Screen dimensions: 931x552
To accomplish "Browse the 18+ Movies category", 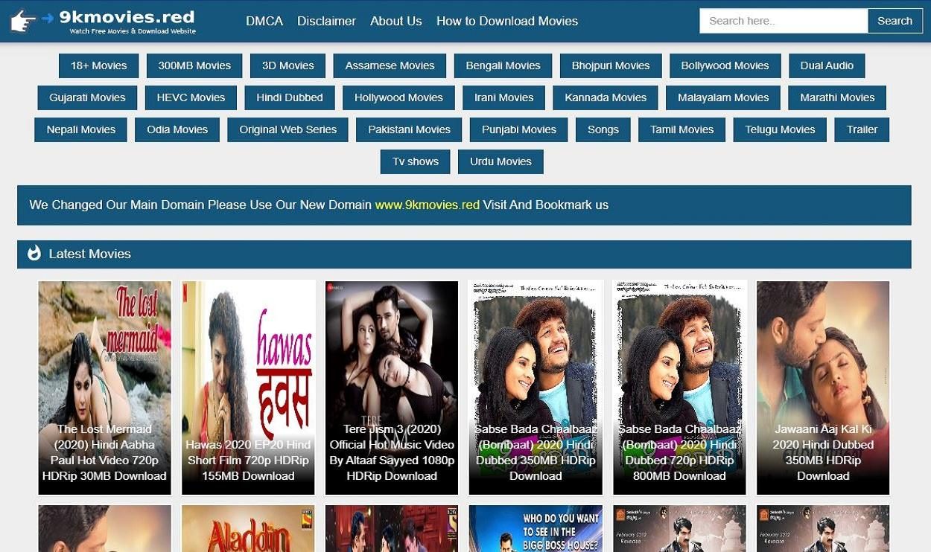I will click(99, 65).
